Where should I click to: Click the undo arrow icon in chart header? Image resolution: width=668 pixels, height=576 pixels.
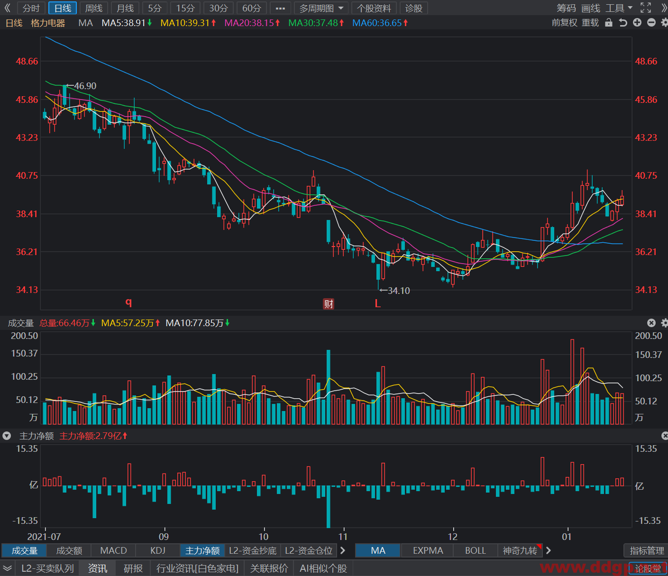[x=623, y=23]
